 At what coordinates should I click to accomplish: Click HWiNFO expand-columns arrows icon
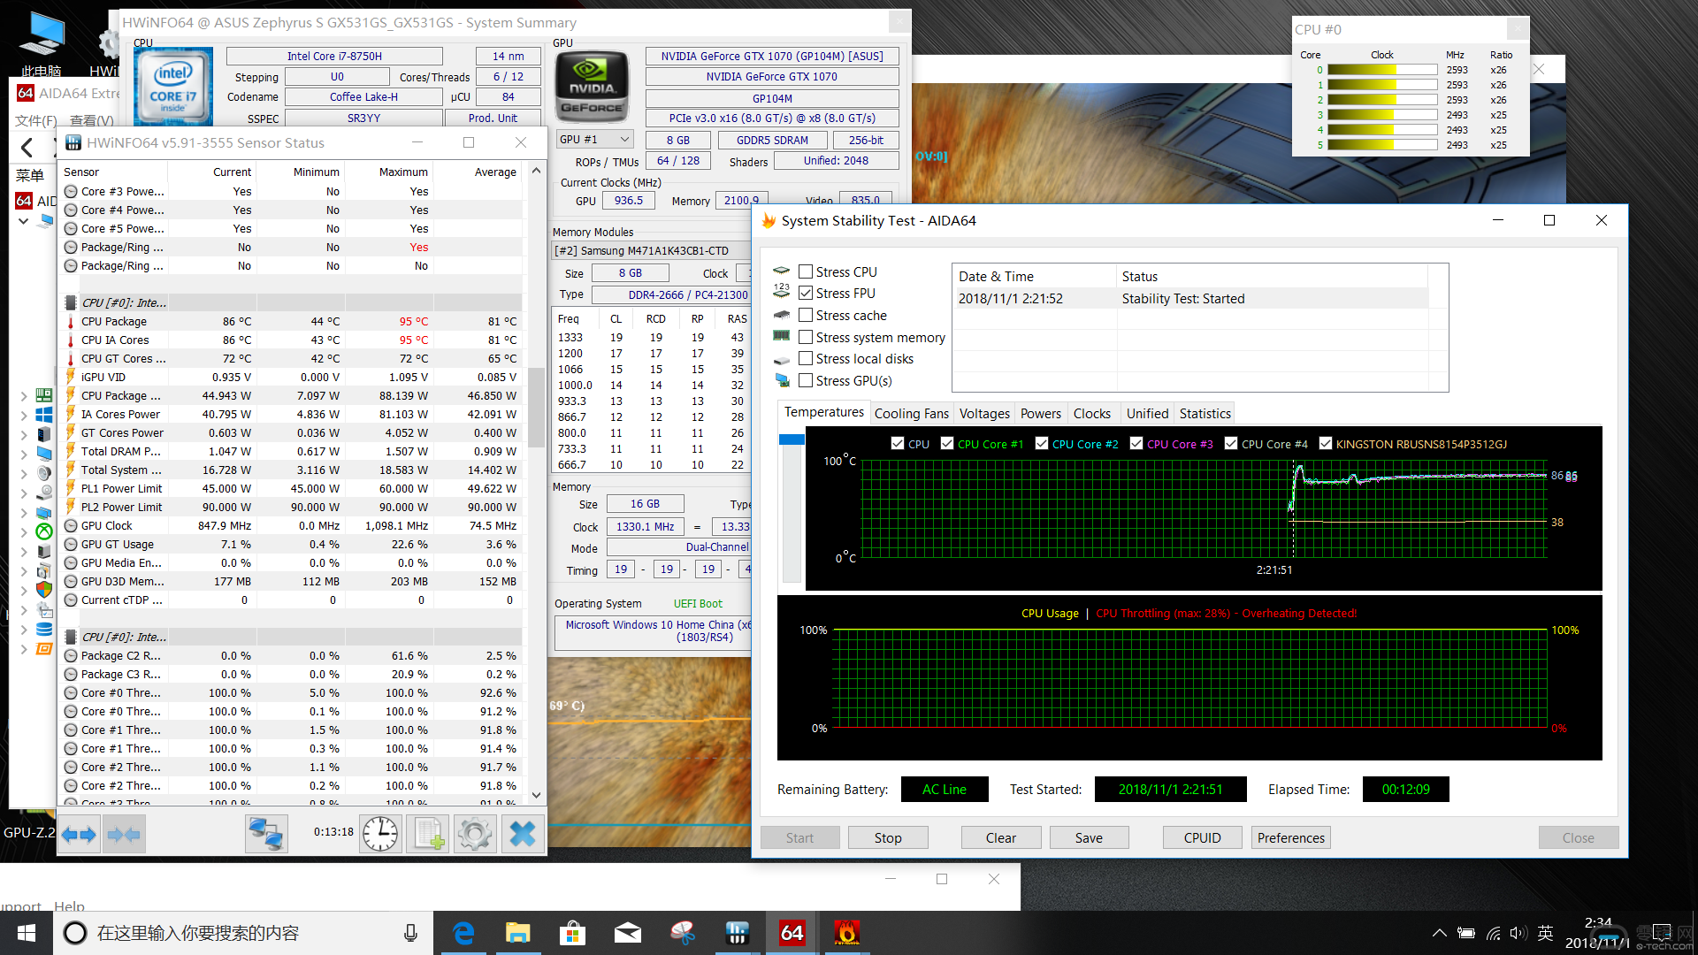click(x=79, y=834)
